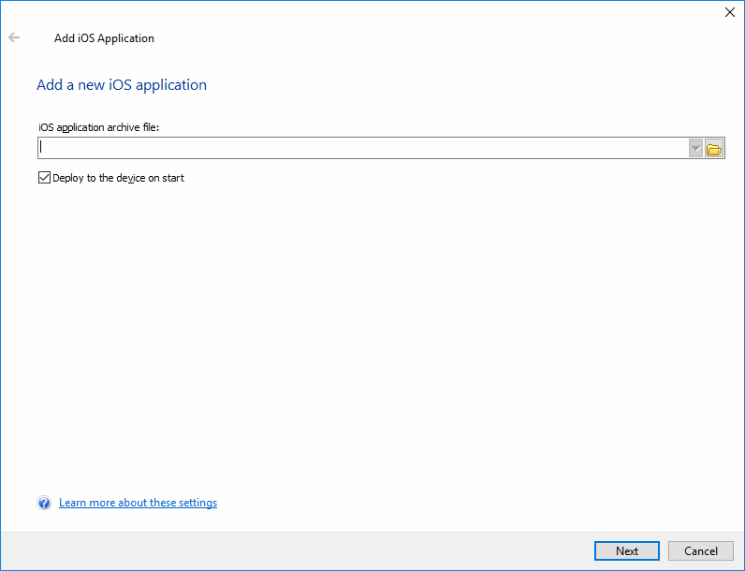Focus the iOS application archive file field
The height and width of the screenshot is (571, 745).
point(363,148)
